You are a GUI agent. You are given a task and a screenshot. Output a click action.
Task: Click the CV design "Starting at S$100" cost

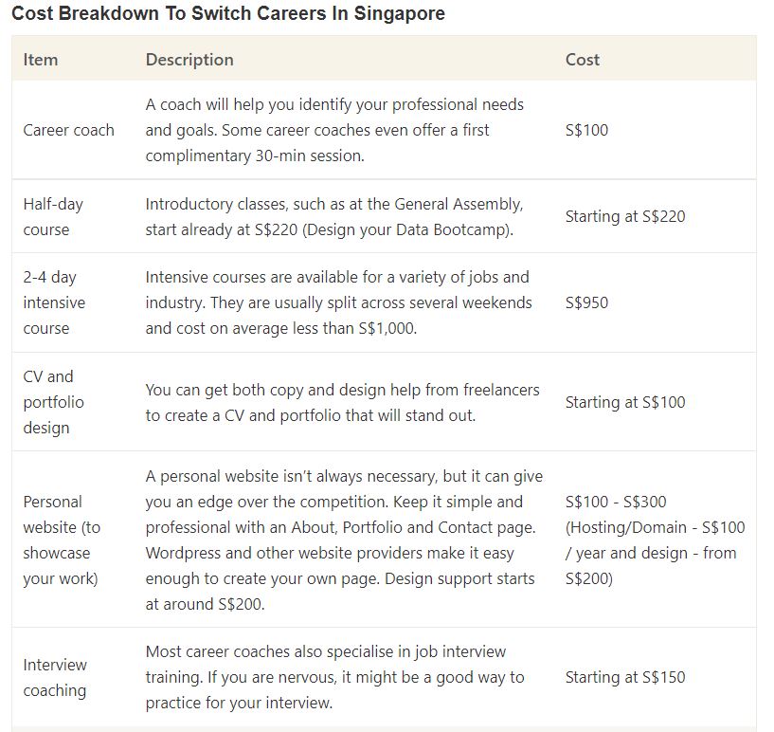pos(624,402)
